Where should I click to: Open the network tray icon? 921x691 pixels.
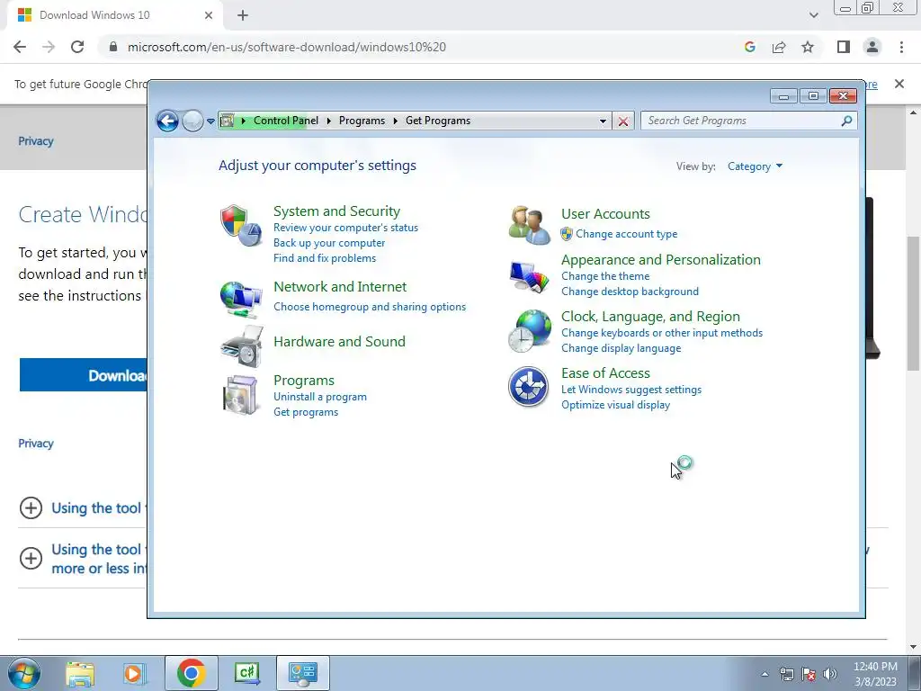tap(786, 674)
